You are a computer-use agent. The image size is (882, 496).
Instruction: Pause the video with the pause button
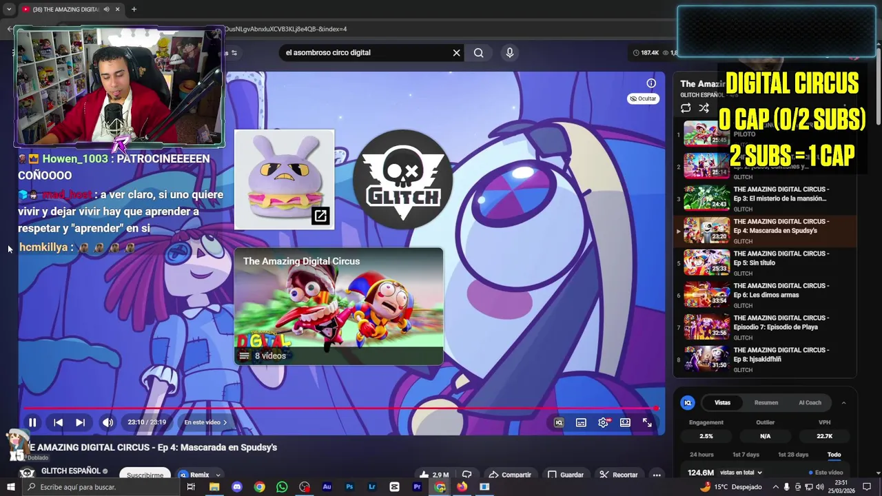(32, 422)
